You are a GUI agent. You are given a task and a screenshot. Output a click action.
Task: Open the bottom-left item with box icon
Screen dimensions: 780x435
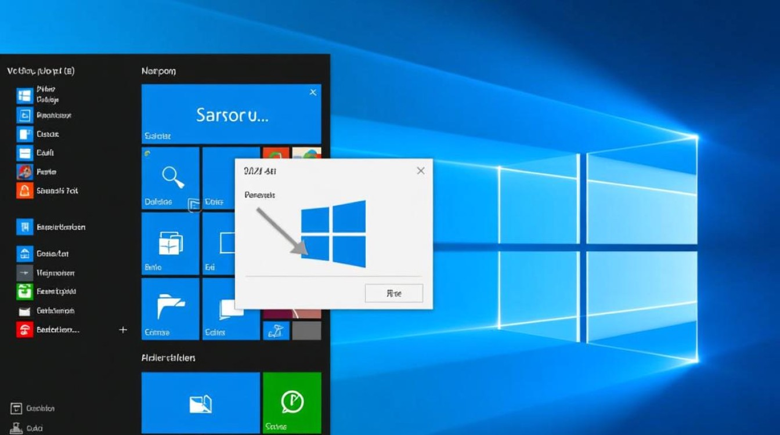16,408
